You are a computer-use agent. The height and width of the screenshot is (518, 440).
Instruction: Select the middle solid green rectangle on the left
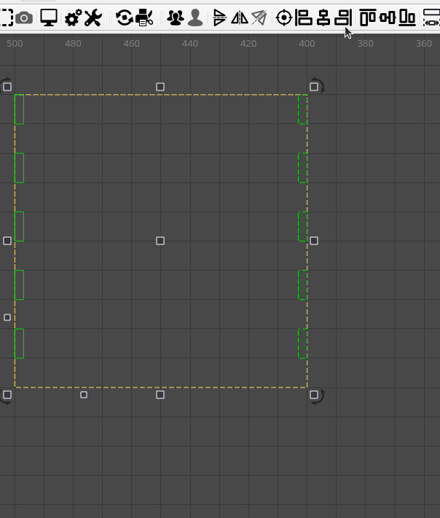[x=20, y=226]
